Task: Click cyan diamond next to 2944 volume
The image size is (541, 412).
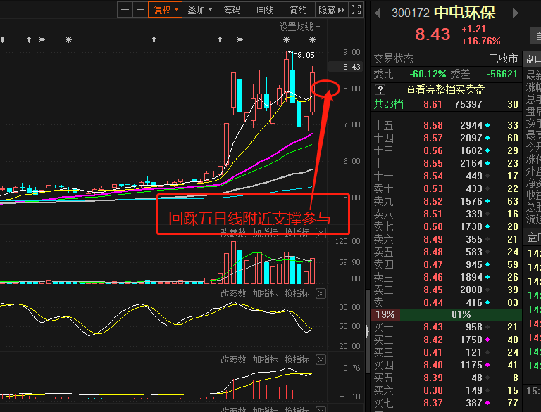Action: point(487,125)
